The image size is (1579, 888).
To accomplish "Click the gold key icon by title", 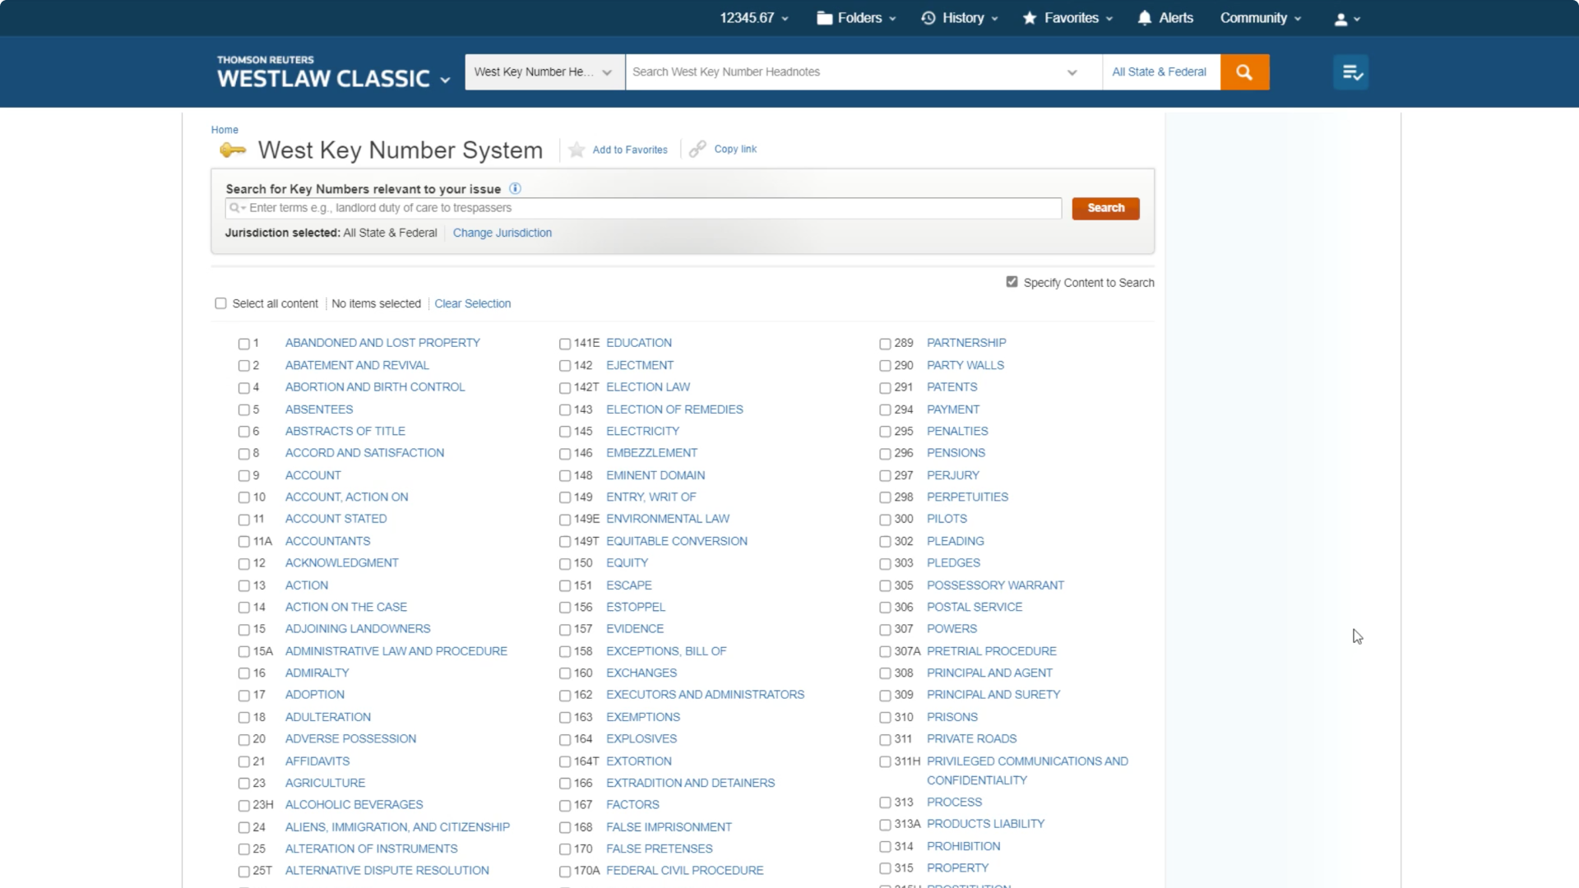I will click(x=233, y=150).
